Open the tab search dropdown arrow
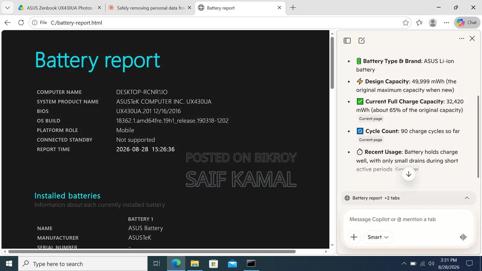Screen dimensions: 482x271 (x=8, y=8)
